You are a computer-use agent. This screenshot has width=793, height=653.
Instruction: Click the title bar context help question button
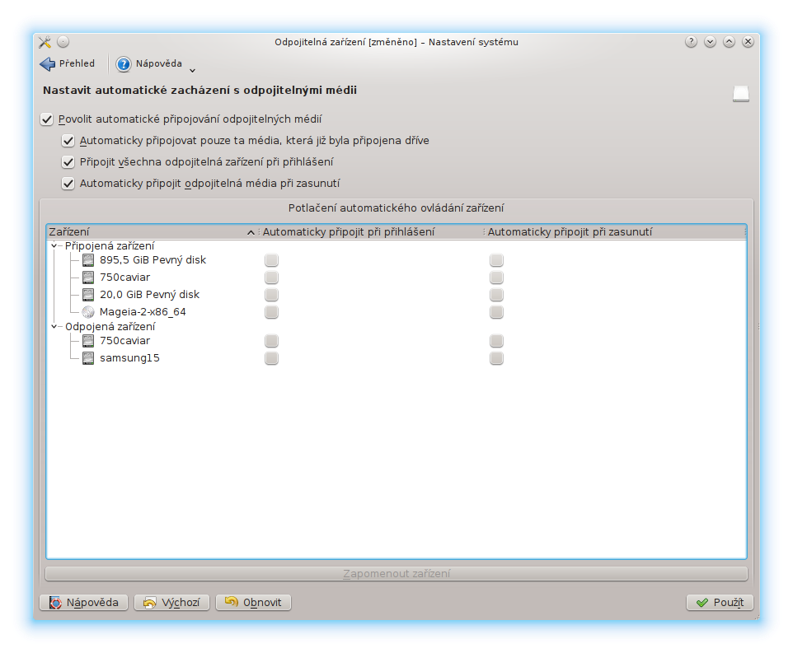(x=691, y=42)
